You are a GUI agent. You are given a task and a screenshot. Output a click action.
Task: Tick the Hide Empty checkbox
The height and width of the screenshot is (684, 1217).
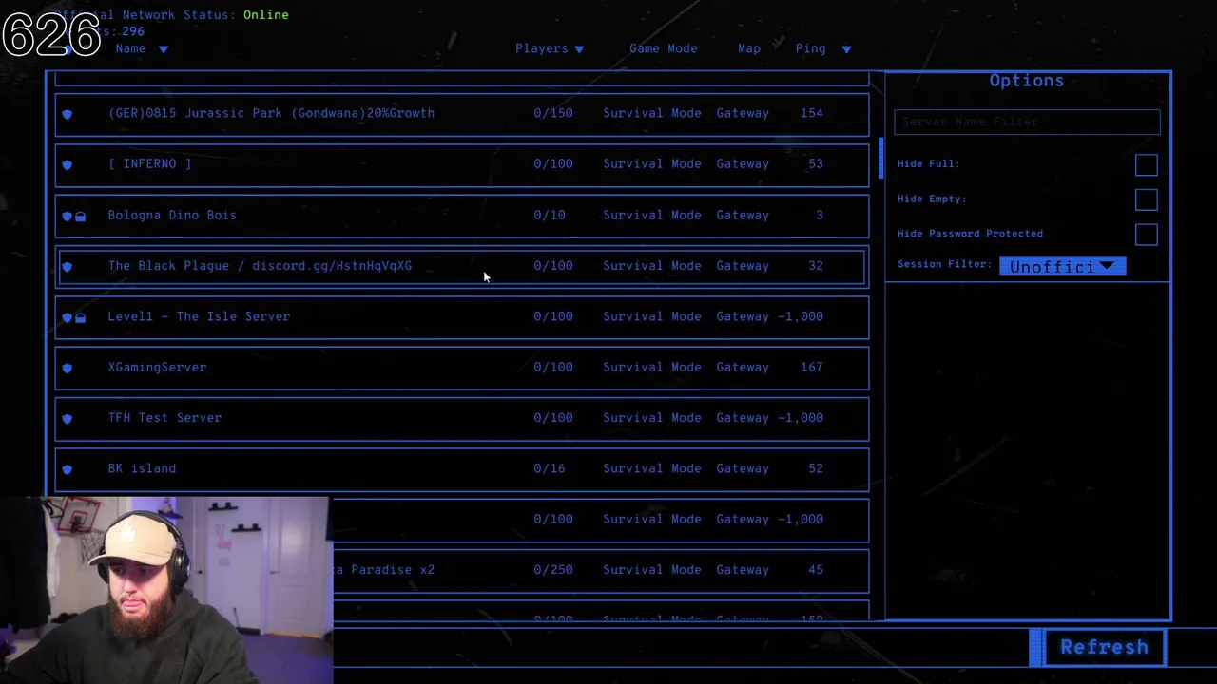coord(1147,199)
